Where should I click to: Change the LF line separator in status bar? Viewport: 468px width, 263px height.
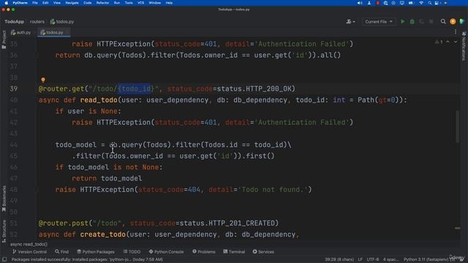coord(361,259)
